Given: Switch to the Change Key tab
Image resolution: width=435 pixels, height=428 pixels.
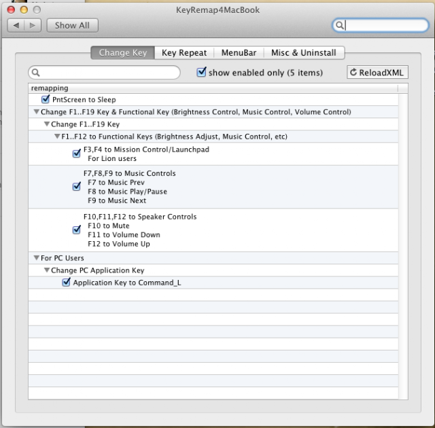Looking at the screenshot, I should [x=123, y=53].
